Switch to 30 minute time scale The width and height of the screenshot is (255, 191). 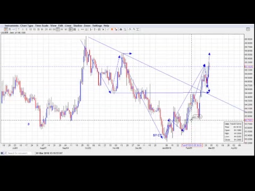38,29
